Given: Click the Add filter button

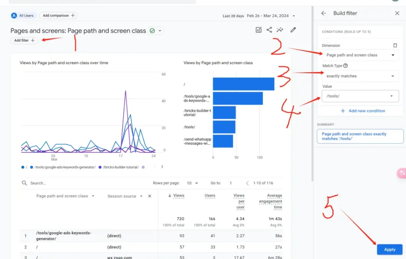Looking at the screenshot, I should click(24, 40).
